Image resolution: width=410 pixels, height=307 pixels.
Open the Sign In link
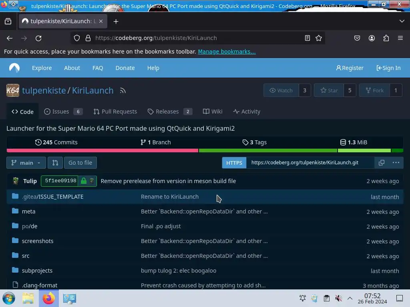(388, 68)
